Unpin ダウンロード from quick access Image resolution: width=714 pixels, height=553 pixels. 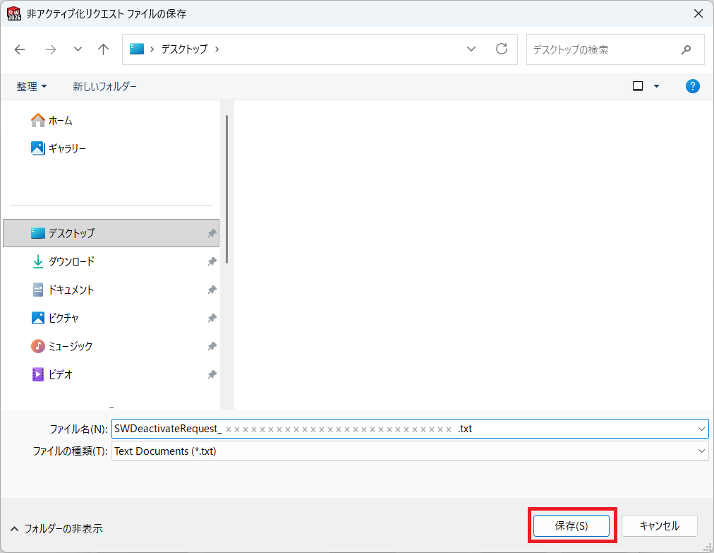click(212, 262)
